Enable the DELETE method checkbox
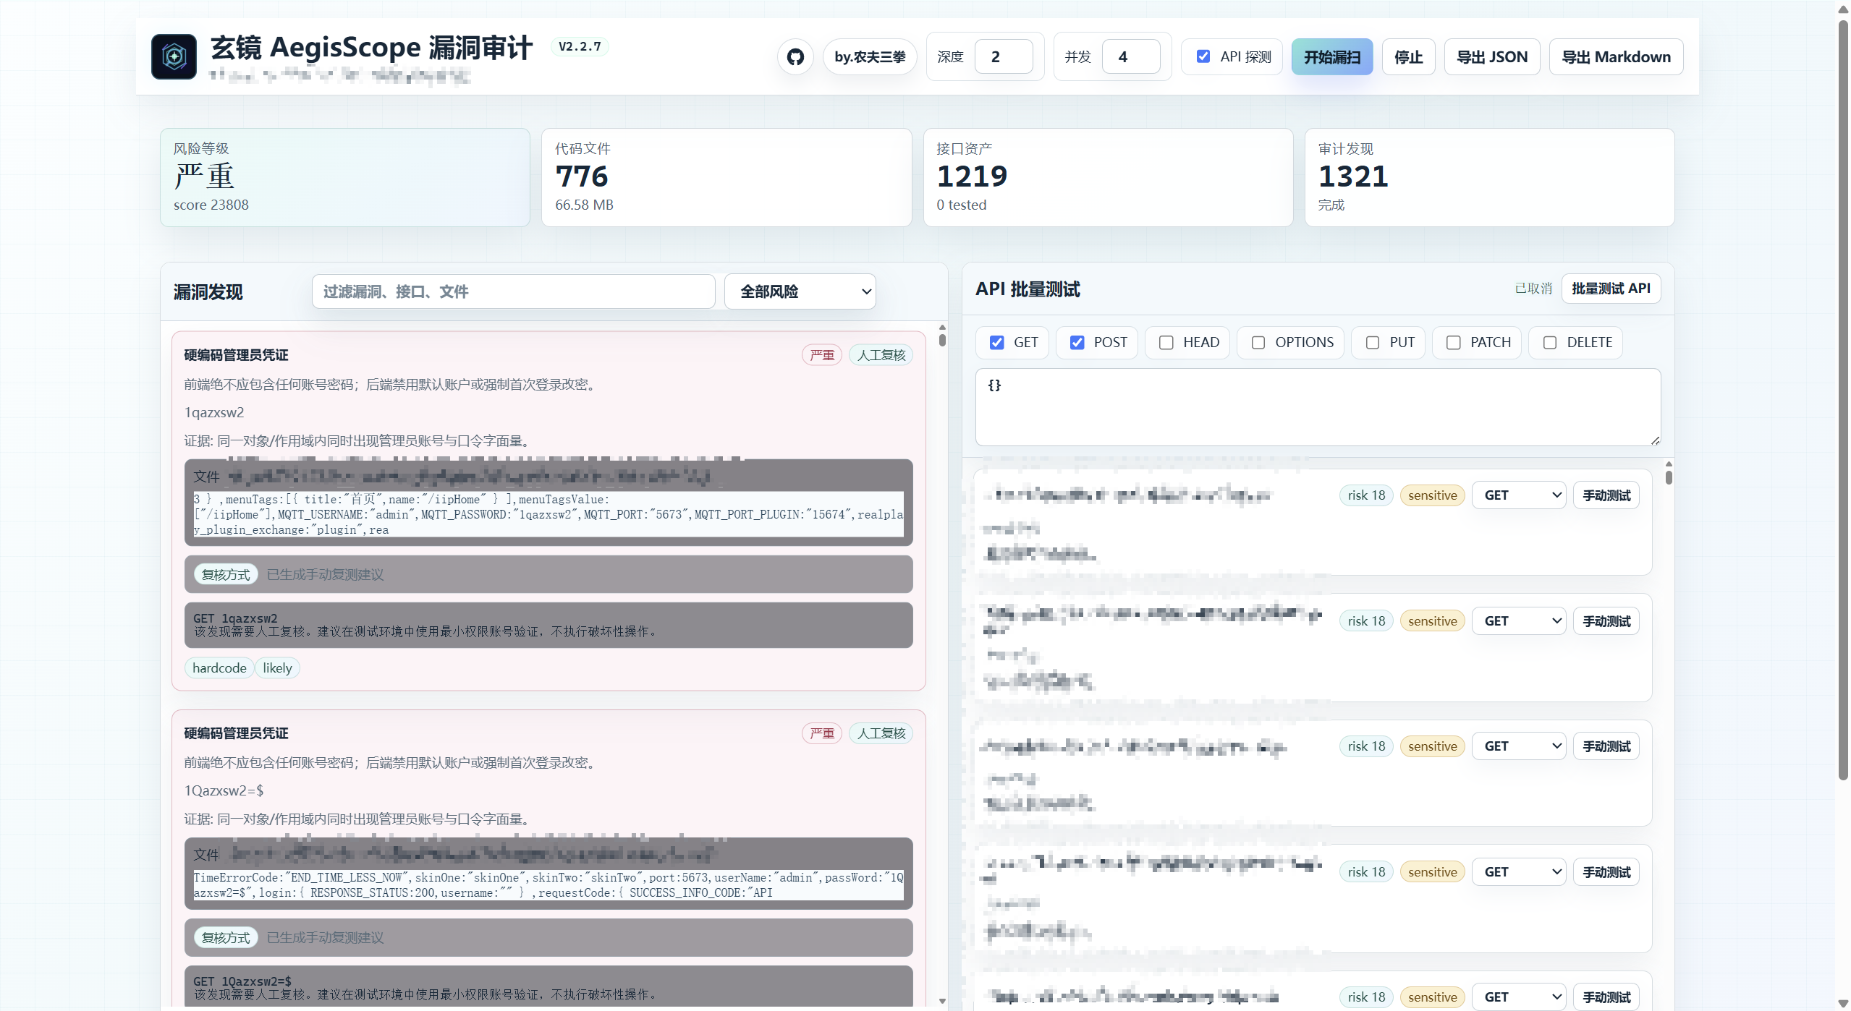This screenshot has width=1851, height=1011. click(1549, 343)
